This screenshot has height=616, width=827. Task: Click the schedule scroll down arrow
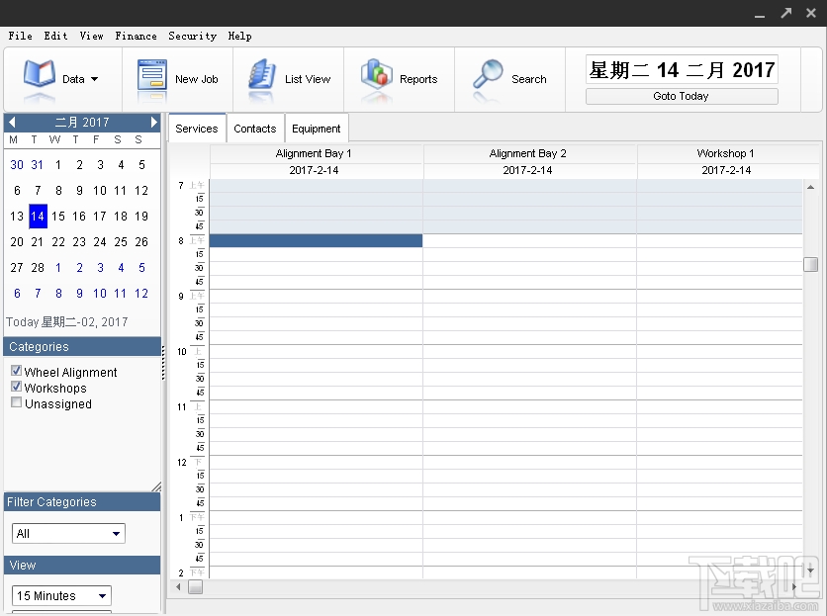coord(810,571)
